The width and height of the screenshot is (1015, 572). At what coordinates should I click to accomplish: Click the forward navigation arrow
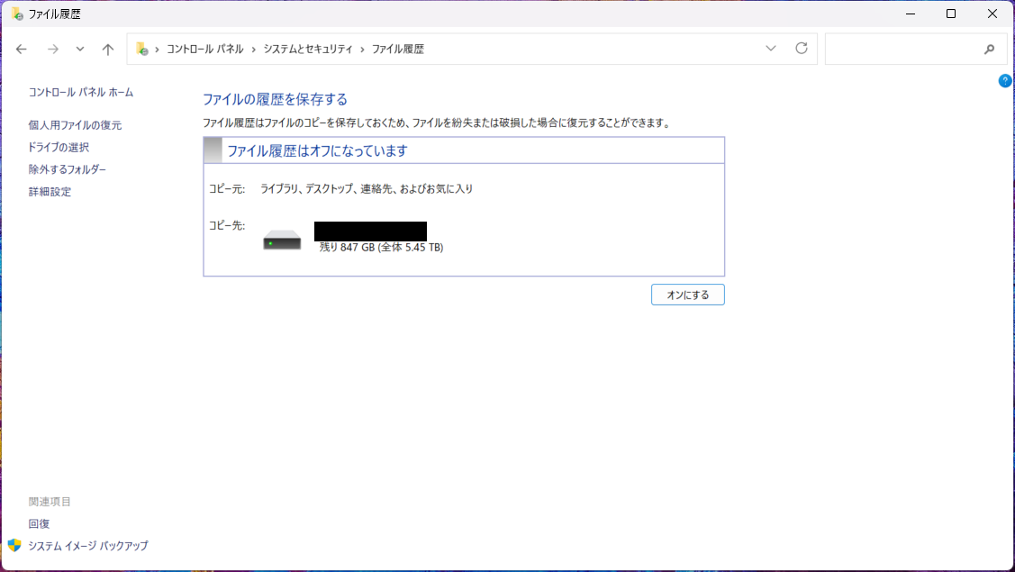tap(52, 50)
